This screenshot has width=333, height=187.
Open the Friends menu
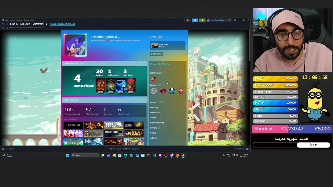(x=19, y=20)
